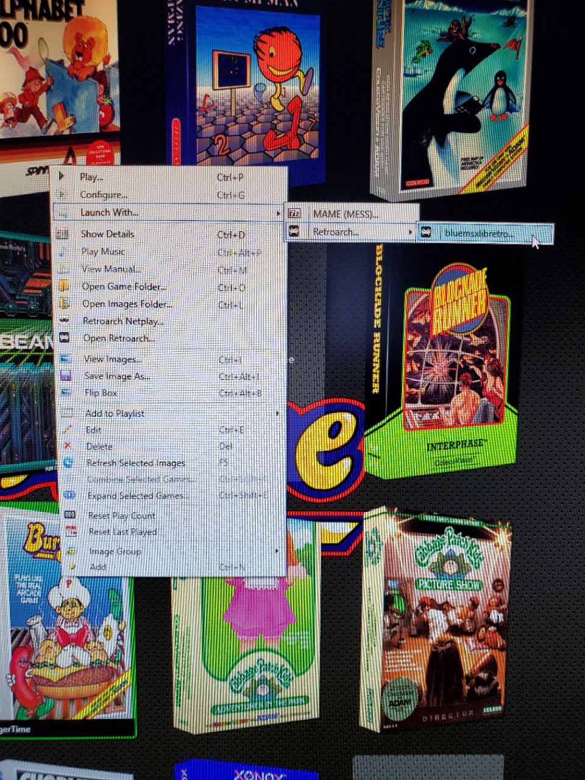Click the Open Retroarch icon
This screenshot has width=585, height=780.
(64, 337)
